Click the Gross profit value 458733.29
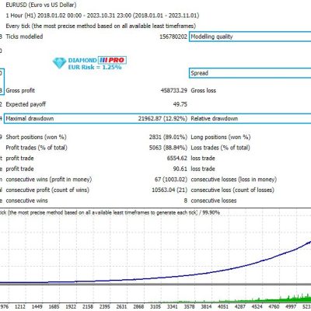Viewport: 311px width, 311px height. [173, 90]
